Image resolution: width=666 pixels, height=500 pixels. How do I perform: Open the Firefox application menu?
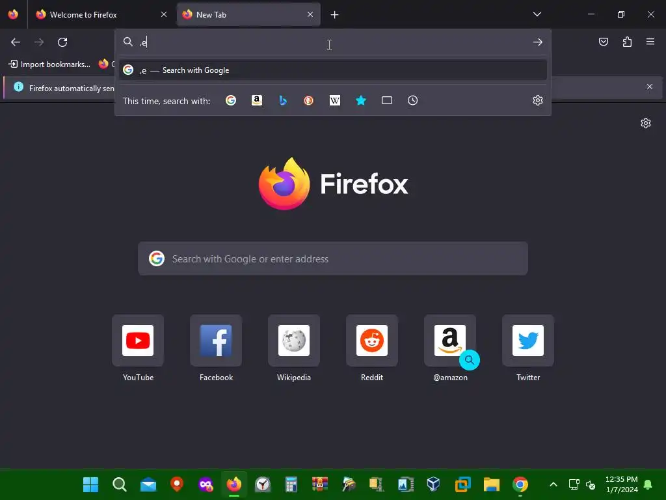tap(650, 42)
